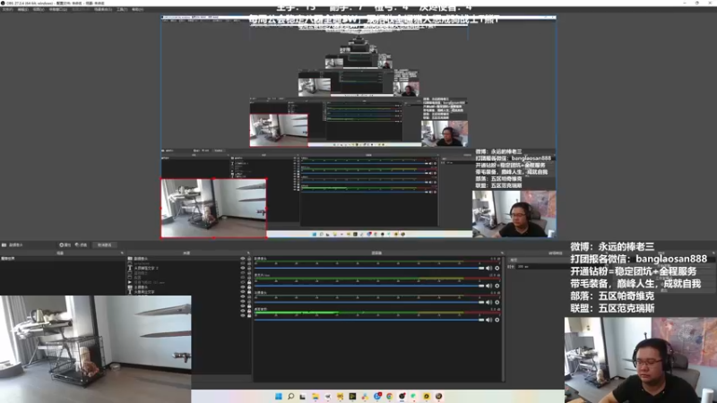This screenshot has width=717, height=403.
Task: Open source 属性 (Properties) from source toolbar
Action: click(x=65, y=244)
